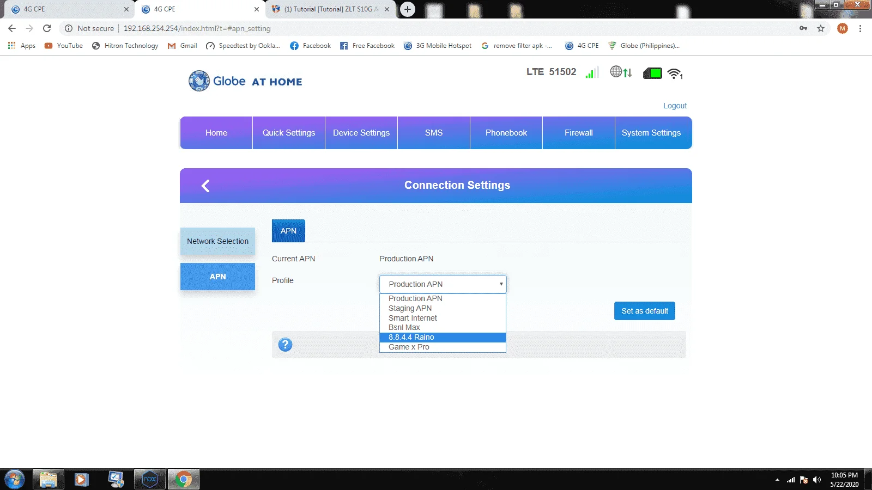Screen dimensions: 872x490
Task: Choose Bsnl Max from profile list
Action: pos(443,327)
